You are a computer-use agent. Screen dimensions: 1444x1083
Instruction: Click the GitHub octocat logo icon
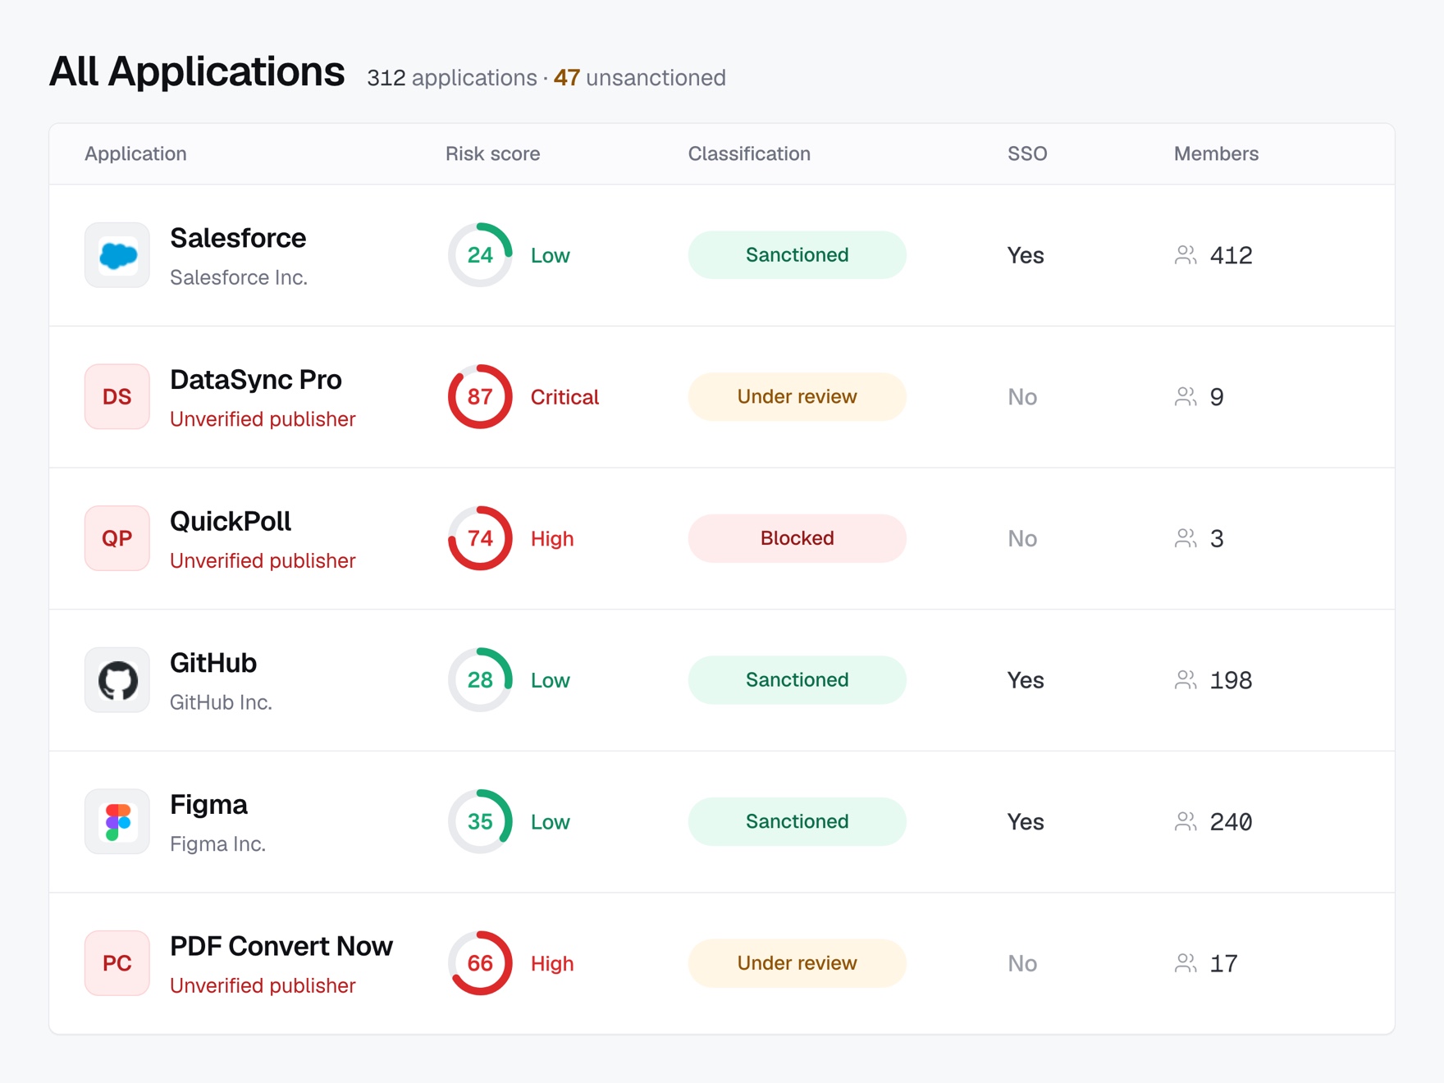pyautogui.click(x=117, y=680)
